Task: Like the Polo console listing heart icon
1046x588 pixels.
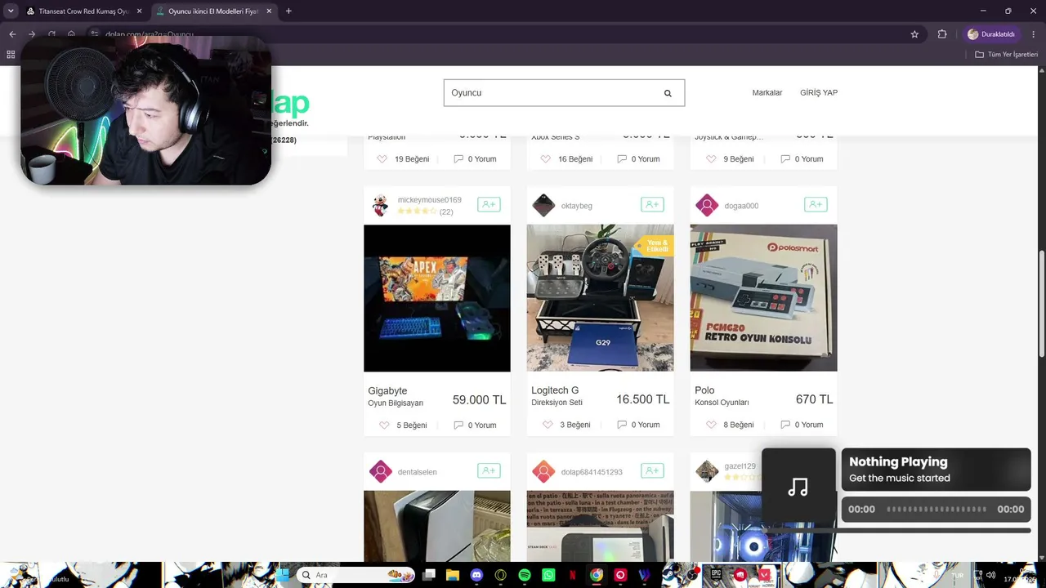Action: point(711,425)
